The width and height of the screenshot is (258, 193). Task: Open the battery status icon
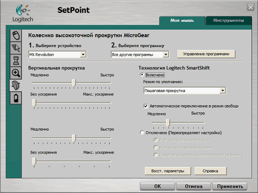16,98
